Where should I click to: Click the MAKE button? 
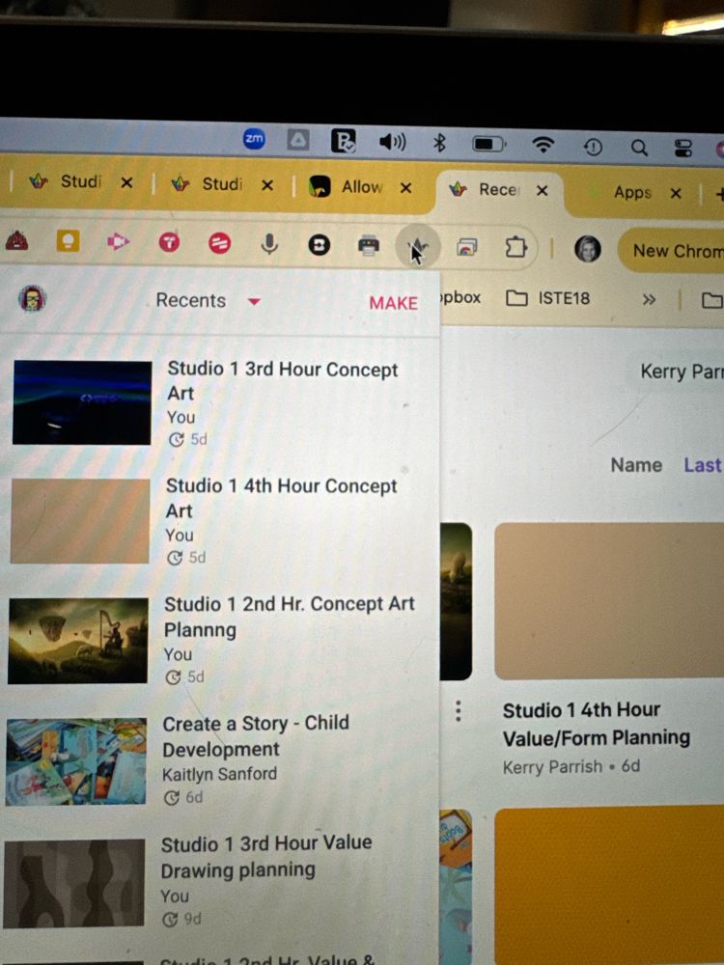394,303
